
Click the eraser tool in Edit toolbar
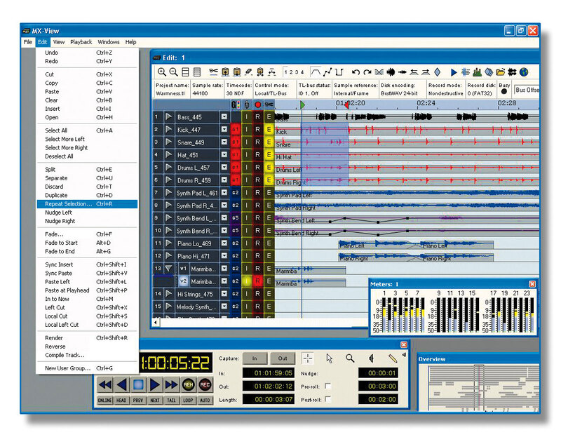pos(248,72)
